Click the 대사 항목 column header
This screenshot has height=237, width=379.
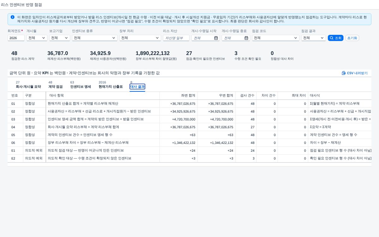pos(103,95)
